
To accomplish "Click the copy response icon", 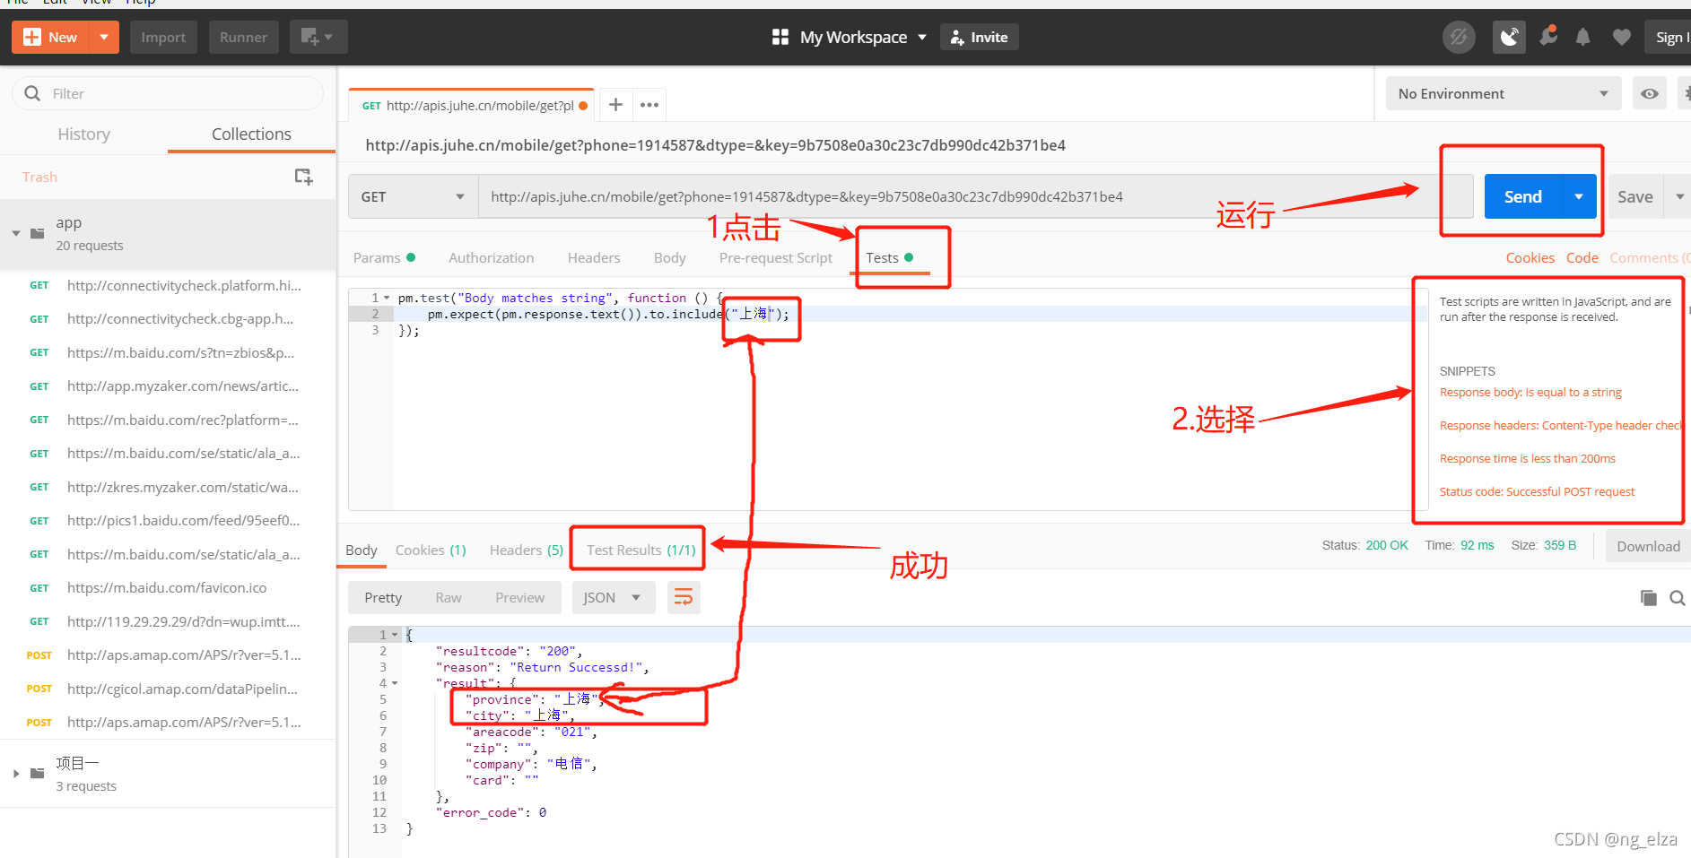I will pyautogui.click(x=1648, y=597).
